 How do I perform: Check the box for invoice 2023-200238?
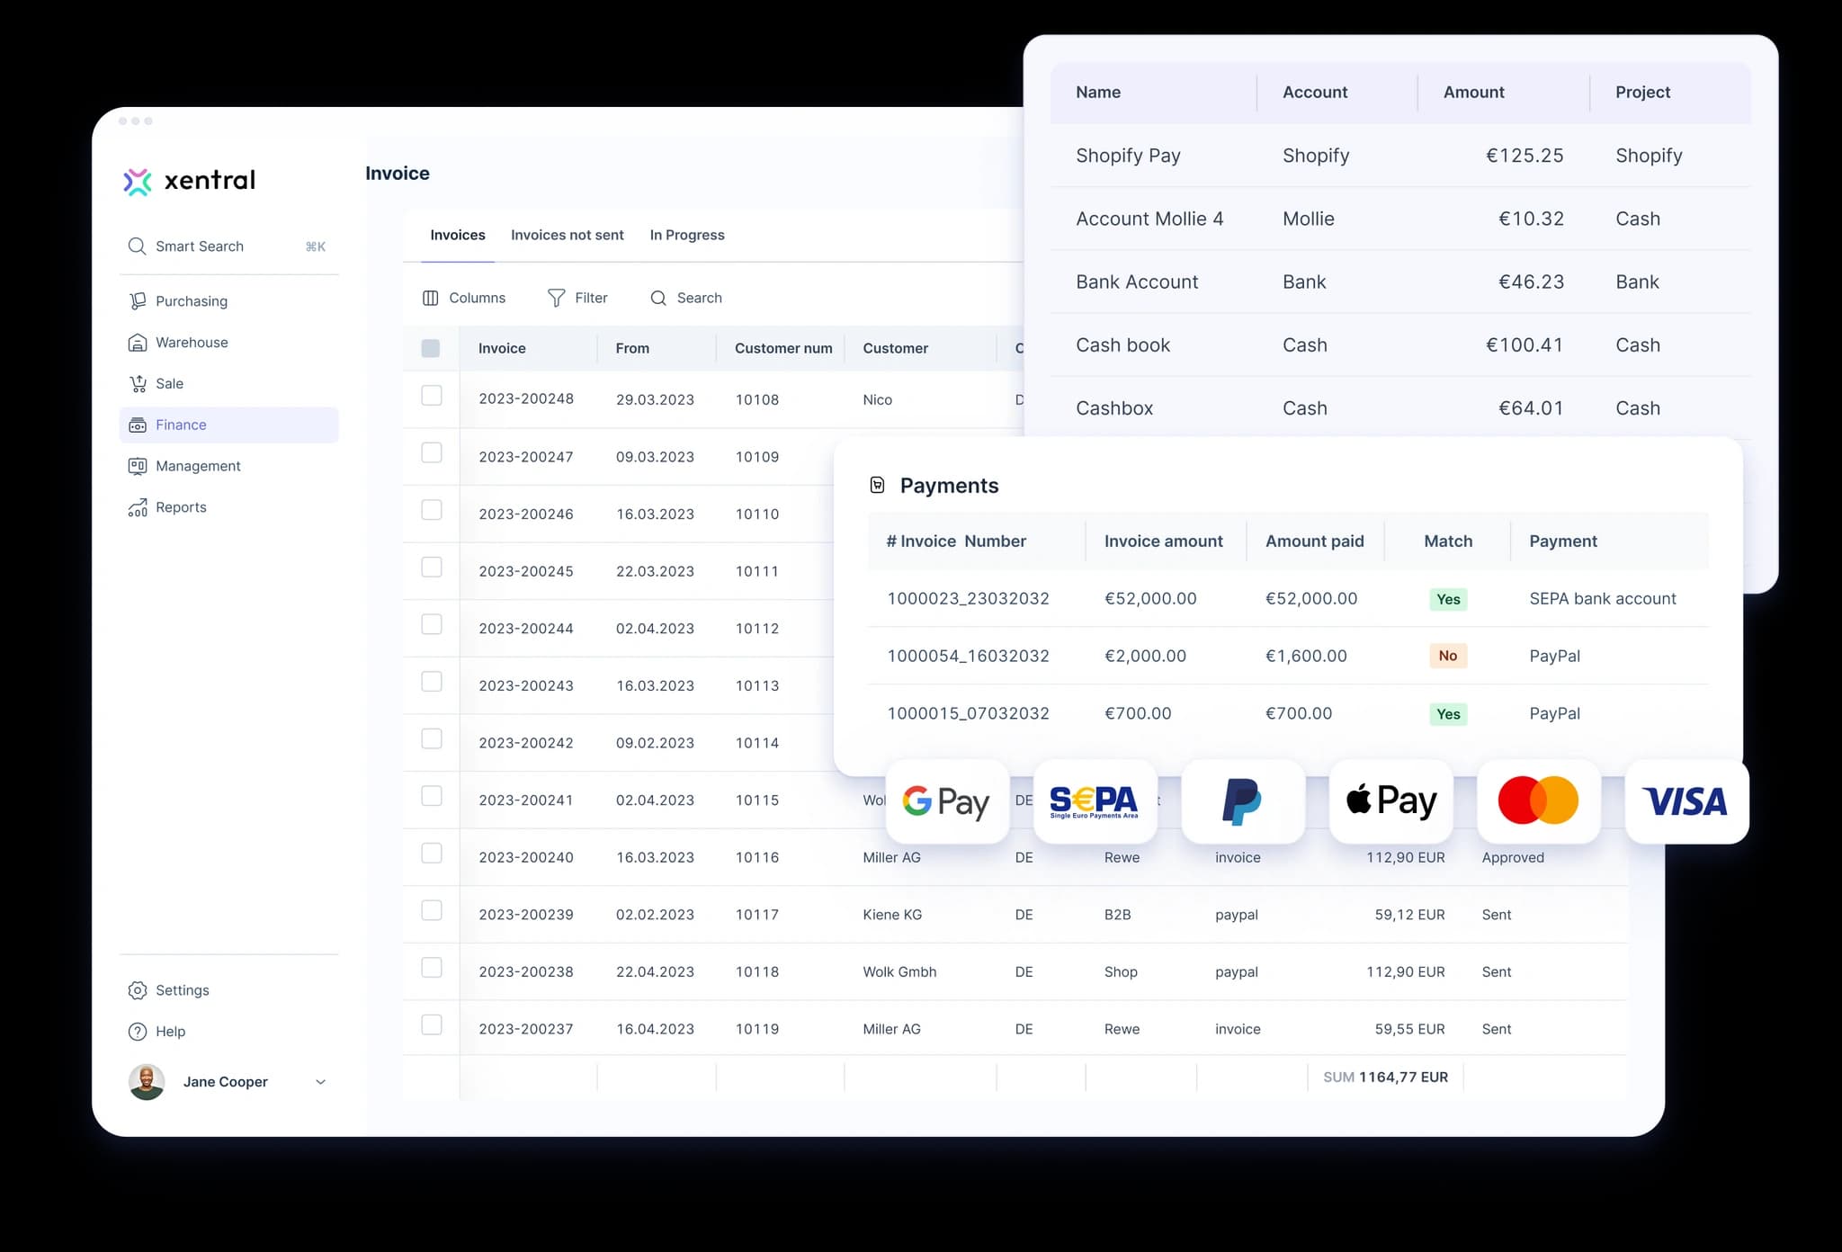432,968
